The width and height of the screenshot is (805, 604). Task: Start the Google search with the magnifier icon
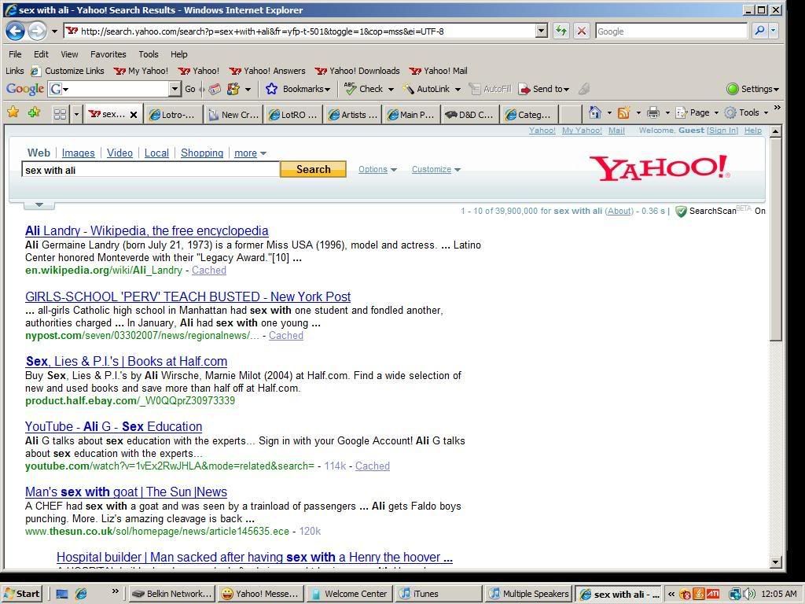pyautogui.click(x=759, y=31)
